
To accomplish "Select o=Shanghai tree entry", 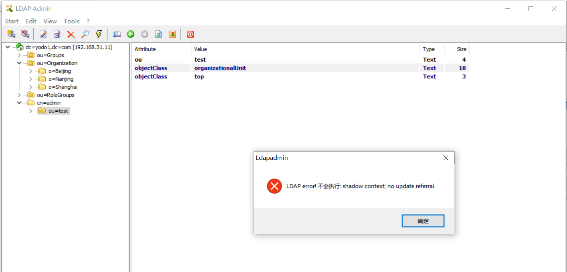I will pos(63,87).
